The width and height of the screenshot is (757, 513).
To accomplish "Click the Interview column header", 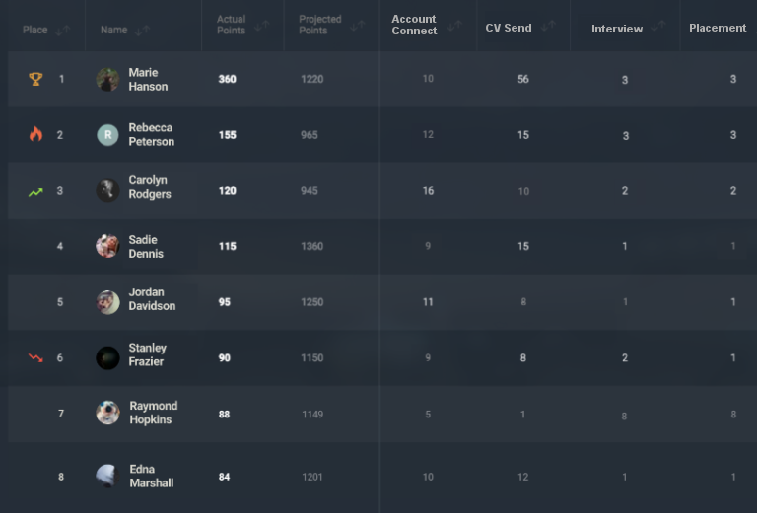I will (617, 29).
